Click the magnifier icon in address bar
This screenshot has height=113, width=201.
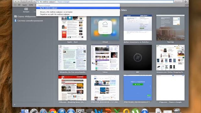pos(38,2)
